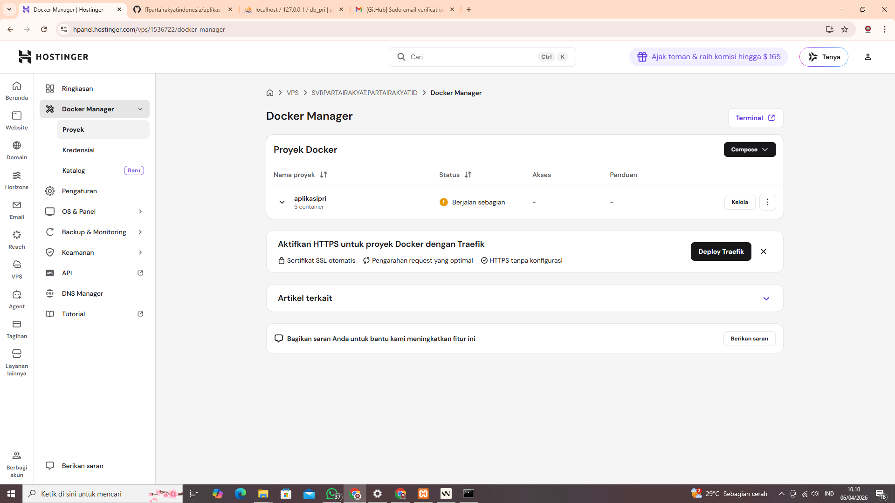Open the Horizons sidebar icon

pos(17,180)
